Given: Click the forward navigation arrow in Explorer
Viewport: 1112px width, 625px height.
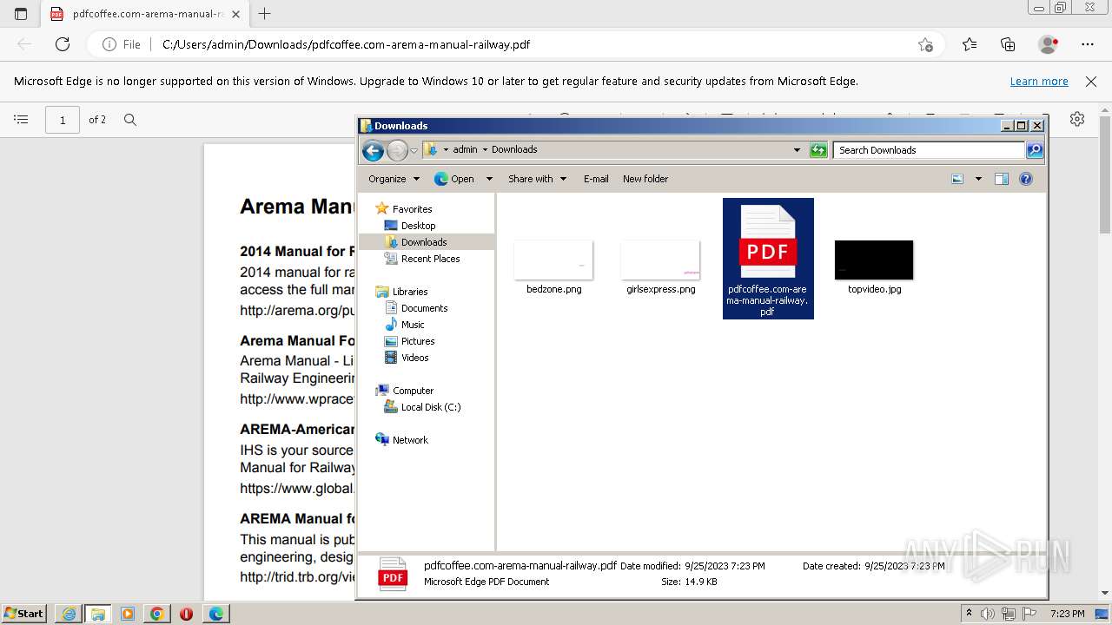Looking at the screenshot, I should pyautogui.click(x=397, y=150).
